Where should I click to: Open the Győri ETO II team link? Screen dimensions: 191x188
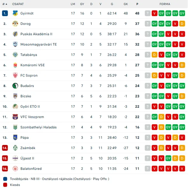30,106
